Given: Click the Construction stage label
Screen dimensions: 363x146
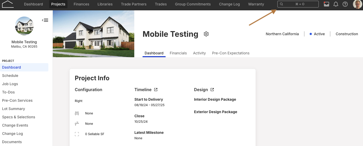Looking at the screenshot, I should tap(347, 34).
